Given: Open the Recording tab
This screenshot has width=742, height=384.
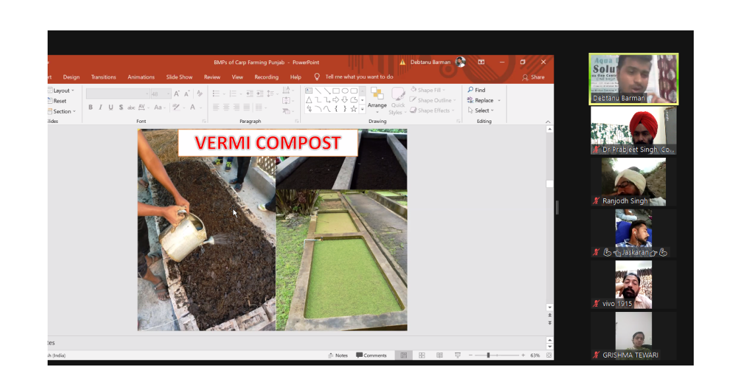Looking at the screenshot, I should point(267,77).
